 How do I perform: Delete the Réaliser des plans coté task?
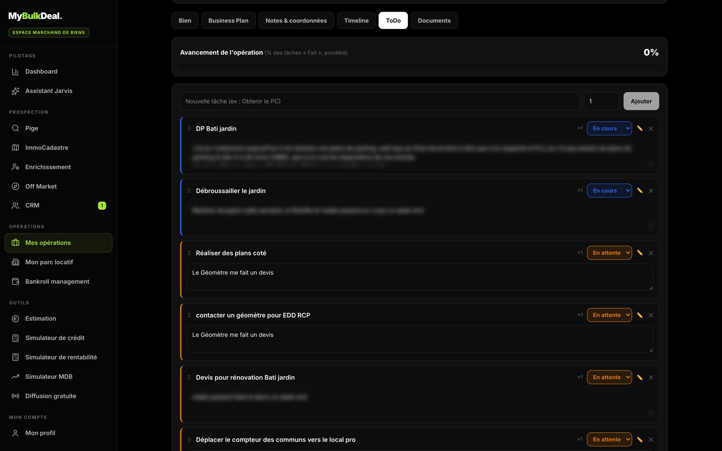(x=651, y=253)
